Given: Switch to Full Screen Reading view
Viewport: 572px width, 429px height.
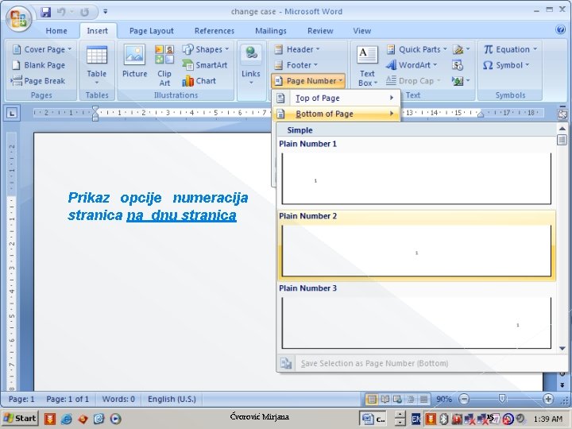Looking at the screenshot, I should click(x=385, y=399).
